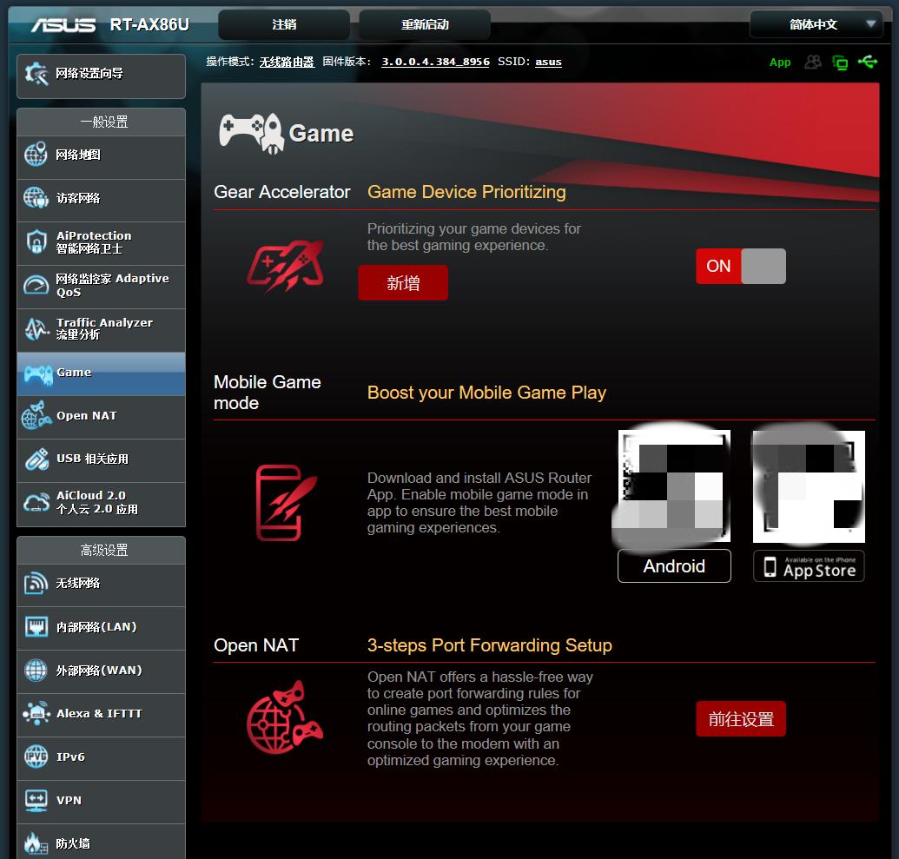Click the AiCloud 2.0 cloud icon

pyautogui.click(x=36, y=503)
